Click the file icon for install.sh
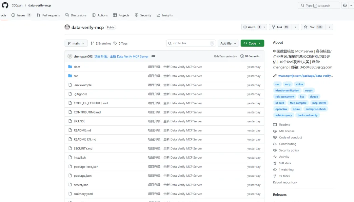354x202 pixels. tap(70, 157)
